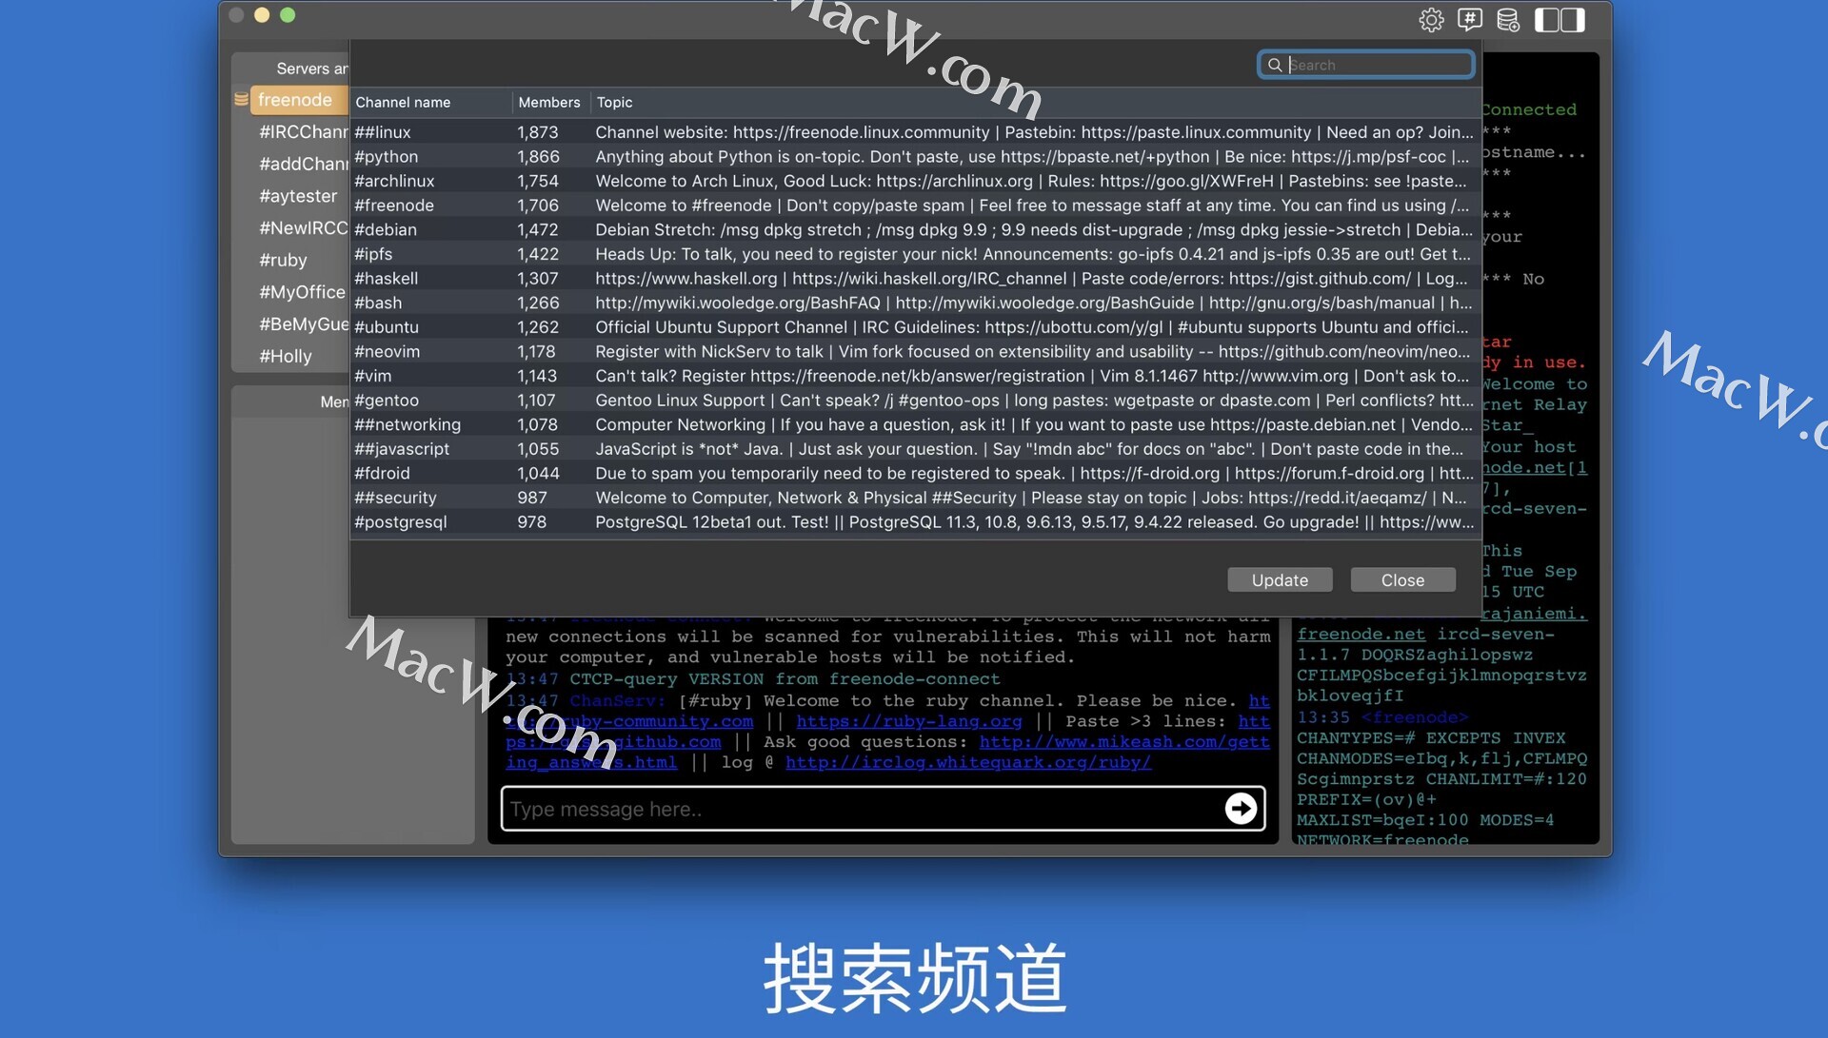Select #aytester channel in sidebar

point(298,196)
